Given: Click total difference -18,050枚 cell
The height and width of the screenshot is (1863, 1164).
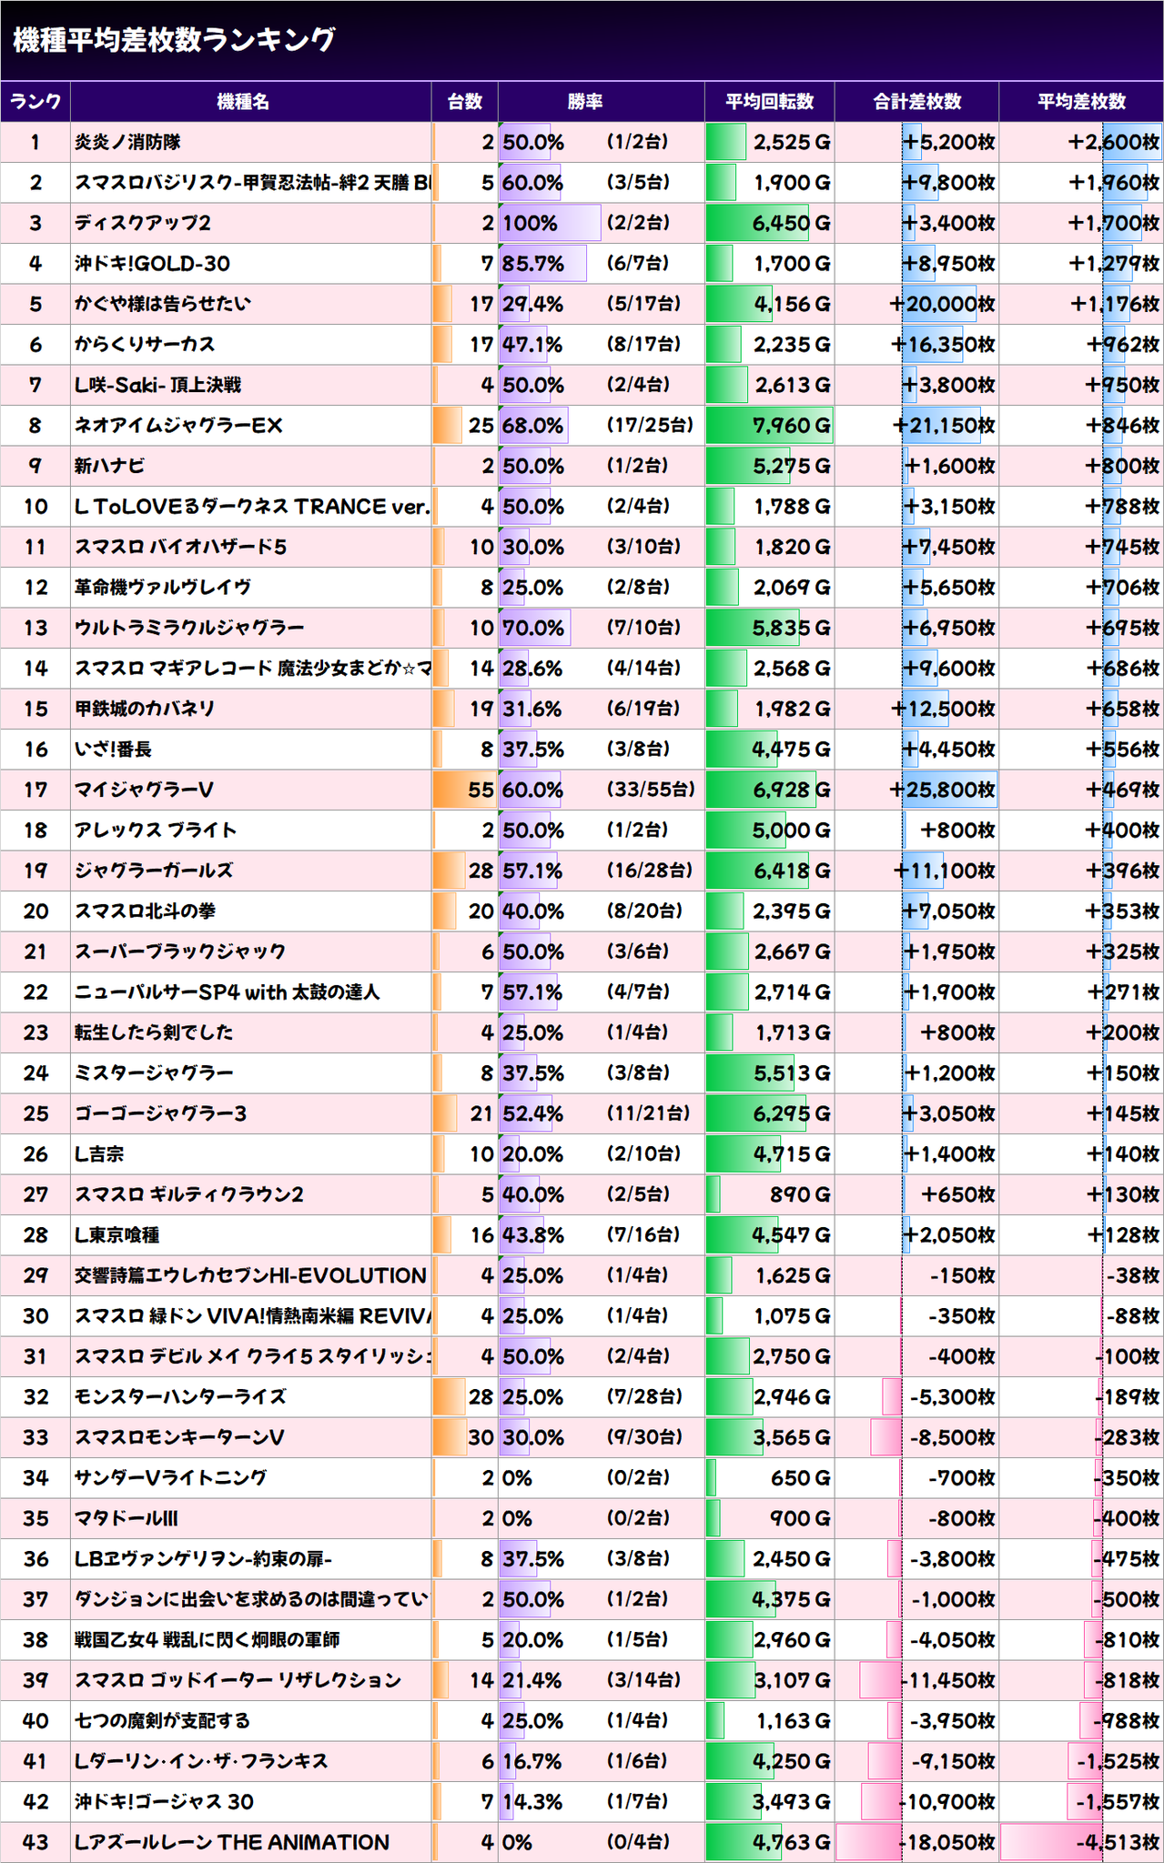Looking at the screenshot, I should pyautogui.click(x=916, y=1843).
